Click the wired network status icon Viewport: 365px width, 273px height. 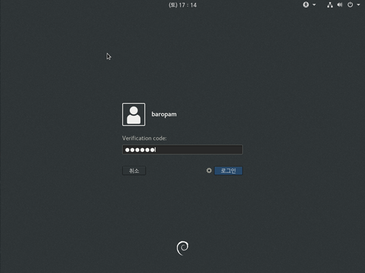coord(330,5)
